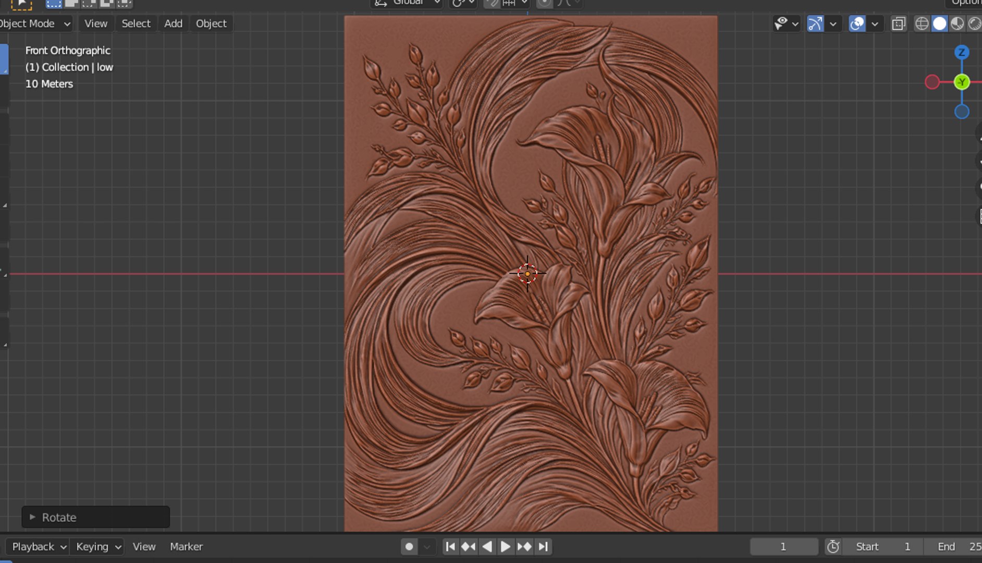The image size is (982, 563).
Task: Toggle auto keying record button
Action: (x=409, y=546)
